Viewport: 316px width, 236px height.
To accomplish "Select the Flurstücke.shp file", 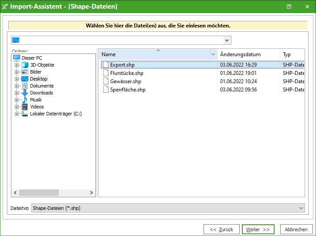I will coord(126,73).
